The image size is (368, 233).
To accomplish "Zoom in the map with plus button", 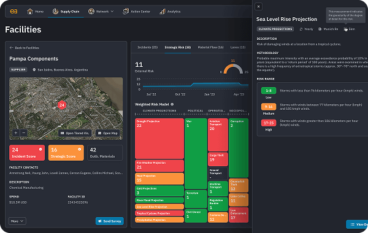I will click(x=16, y=133).
